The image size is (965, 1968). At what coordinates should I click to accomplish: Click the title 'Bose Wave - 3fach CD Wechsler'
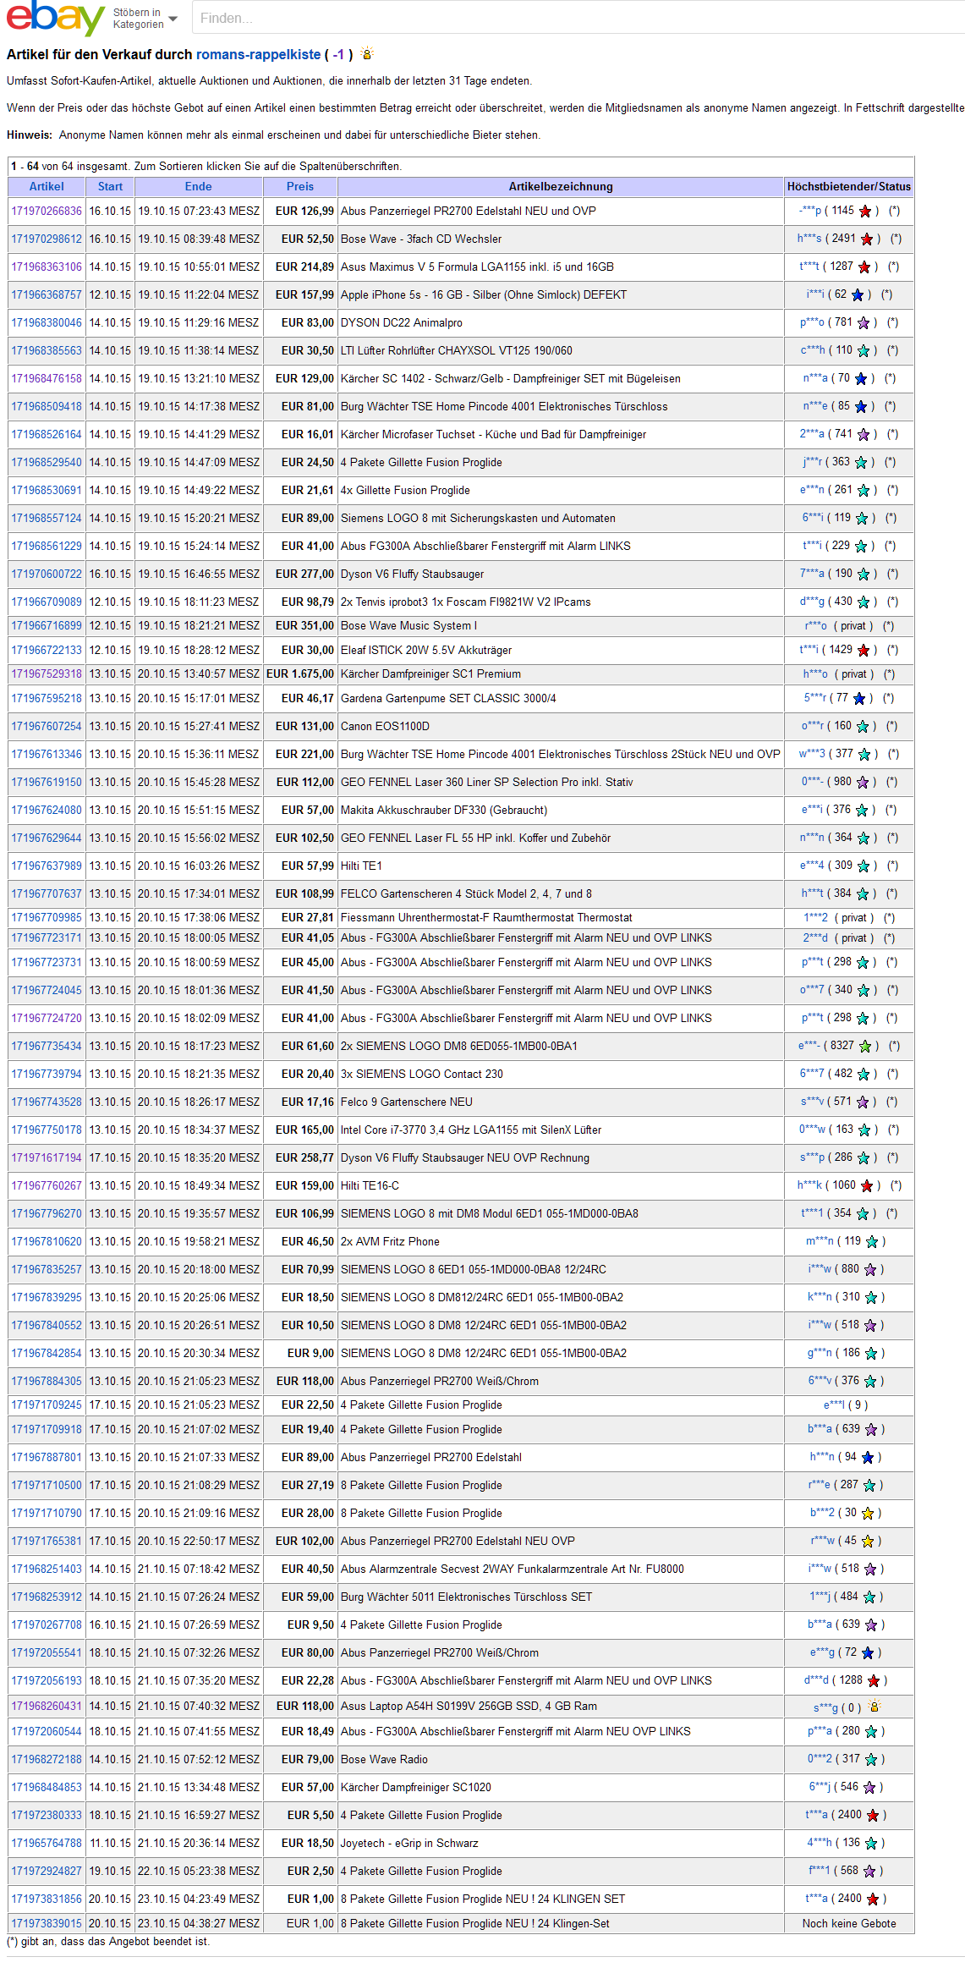coord(421,239)
